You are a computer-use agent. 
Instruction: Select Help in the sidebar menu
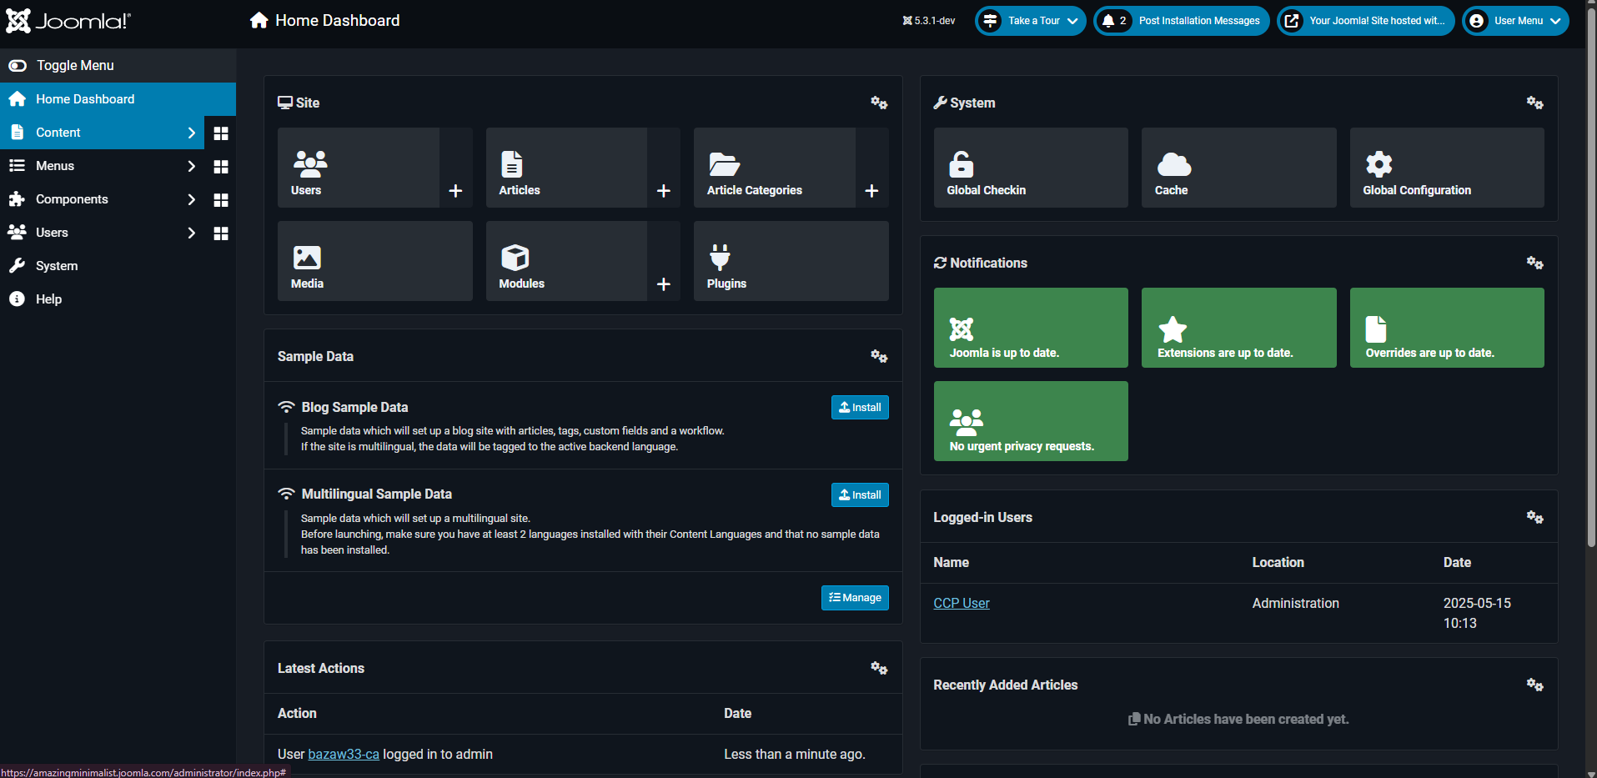pos(48,299)
